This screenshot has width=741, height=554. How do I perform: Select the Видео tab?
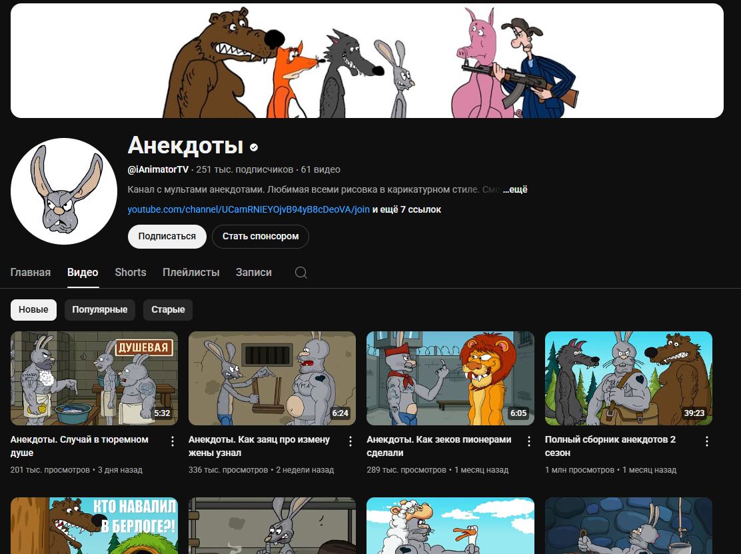[x=83, y=272]
